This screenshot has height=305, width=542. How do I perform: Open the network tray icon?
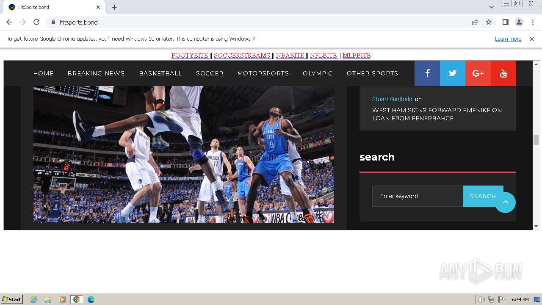tap(492, 299)
